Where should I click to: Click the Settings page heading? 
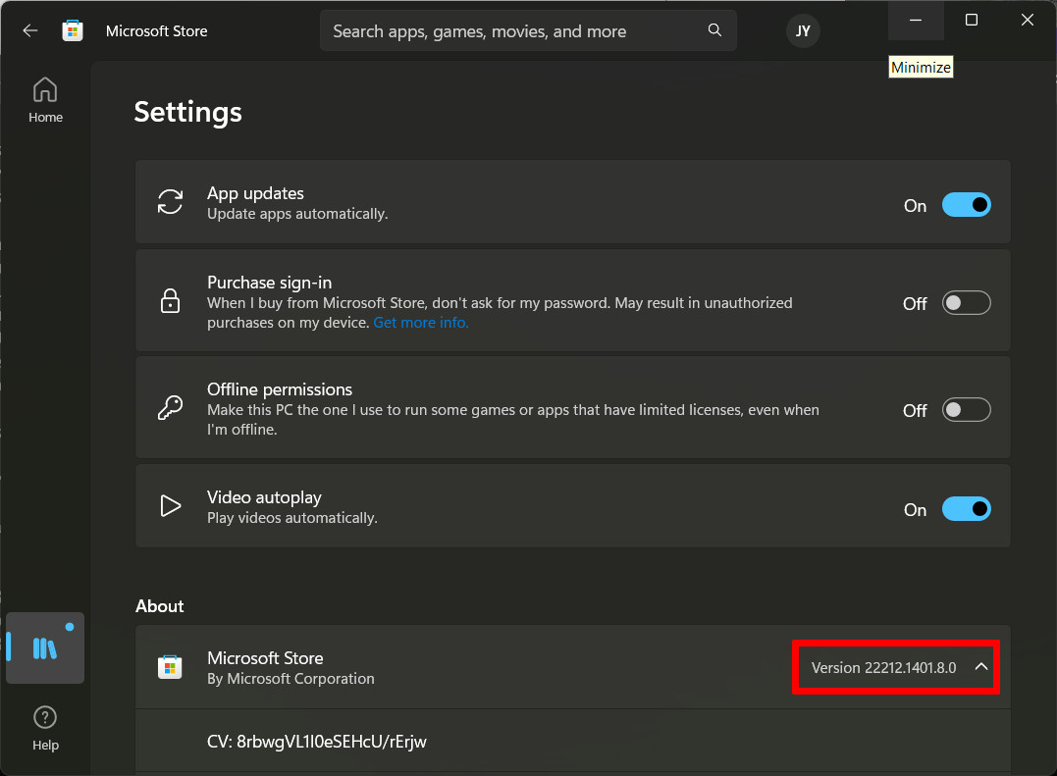click(188, 113)
